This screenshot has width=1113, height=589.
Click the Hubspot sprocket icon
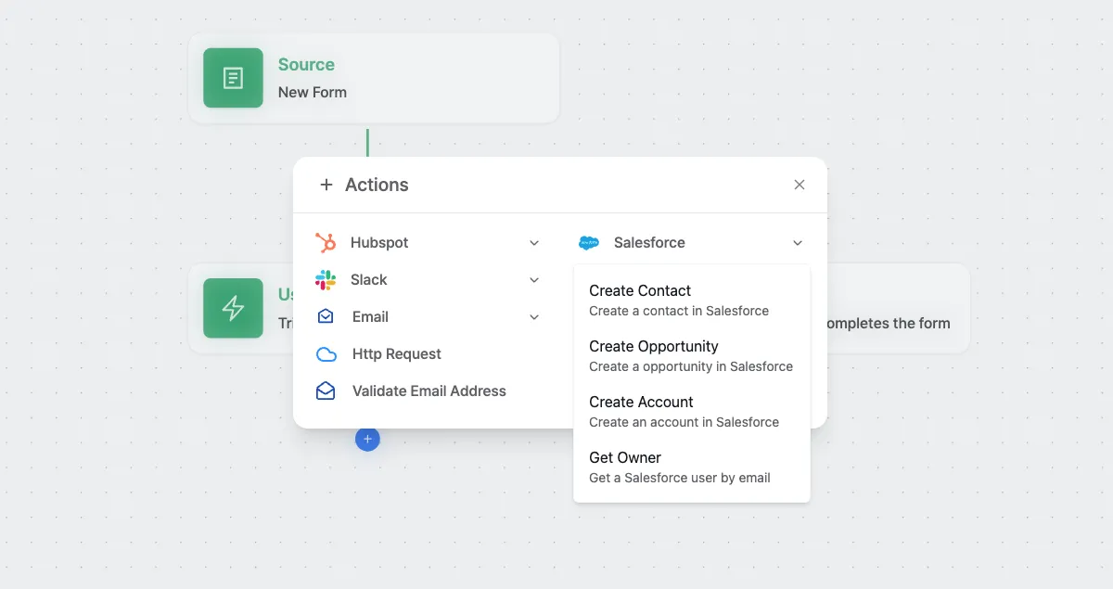coord(326,242)
